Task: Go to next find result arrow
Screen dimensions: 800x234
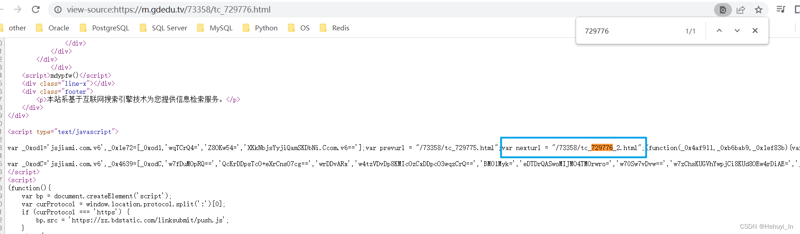Action: click(737, 30)
